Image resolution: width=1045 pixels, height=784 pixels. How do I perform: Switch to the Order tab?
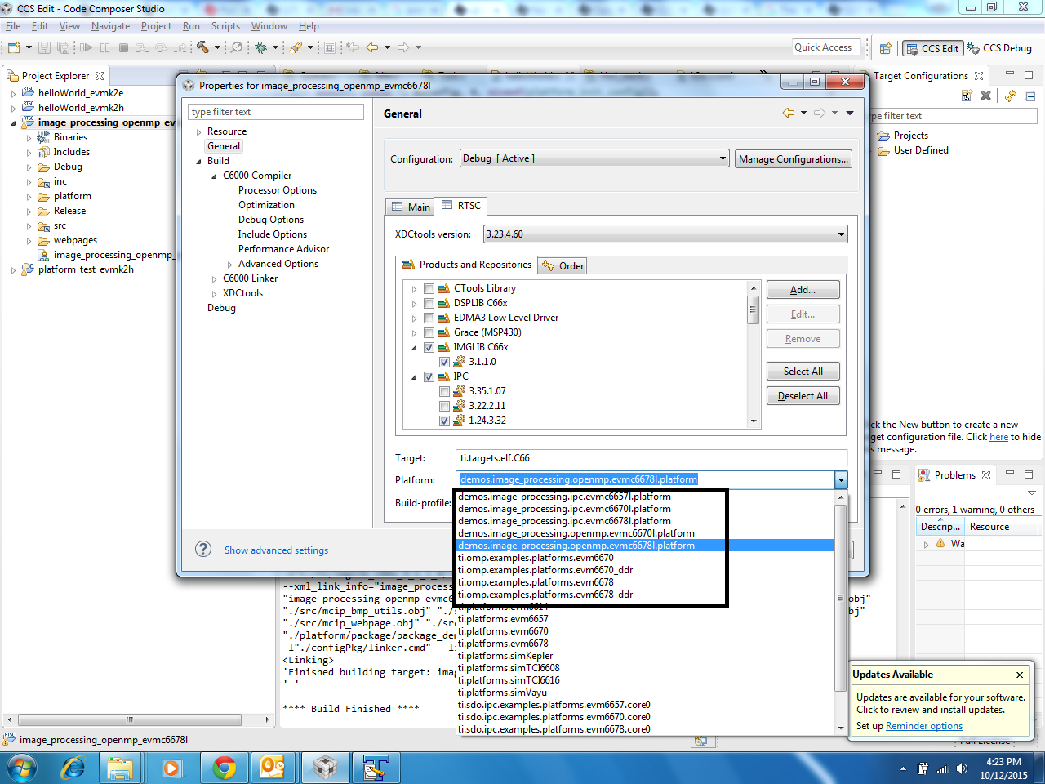[x=563, y=265]
